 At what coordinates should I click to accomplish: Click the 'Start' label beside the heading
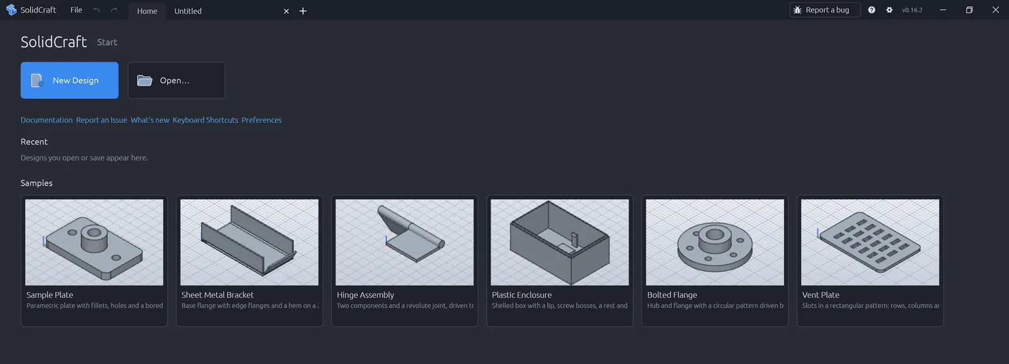tap(107, 42)
